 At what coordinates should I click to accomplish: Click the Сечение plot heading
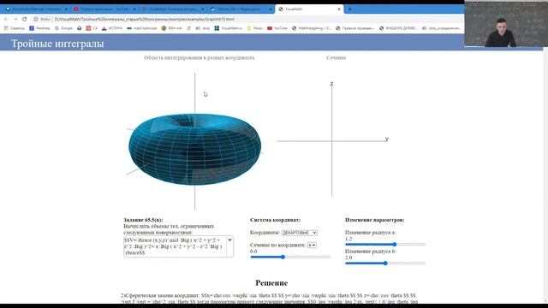(x=337, y=57)
